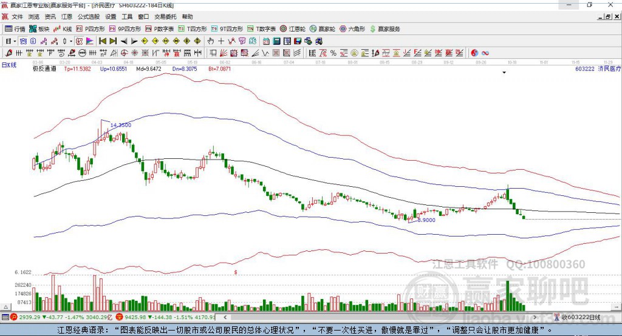This screenshot has height=336, width=622.
Task: Click the Md=9.6472 value
Action: pyautogui.click(x=149, y=69)
